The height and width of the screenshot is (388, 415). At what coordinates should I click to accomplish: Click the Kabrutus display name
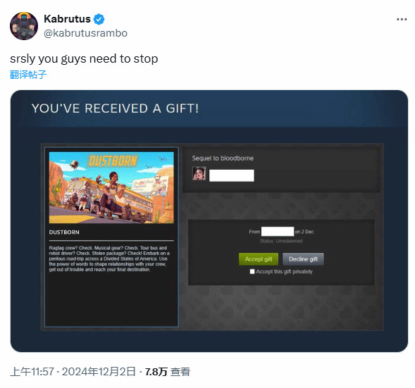click(67, 19)
